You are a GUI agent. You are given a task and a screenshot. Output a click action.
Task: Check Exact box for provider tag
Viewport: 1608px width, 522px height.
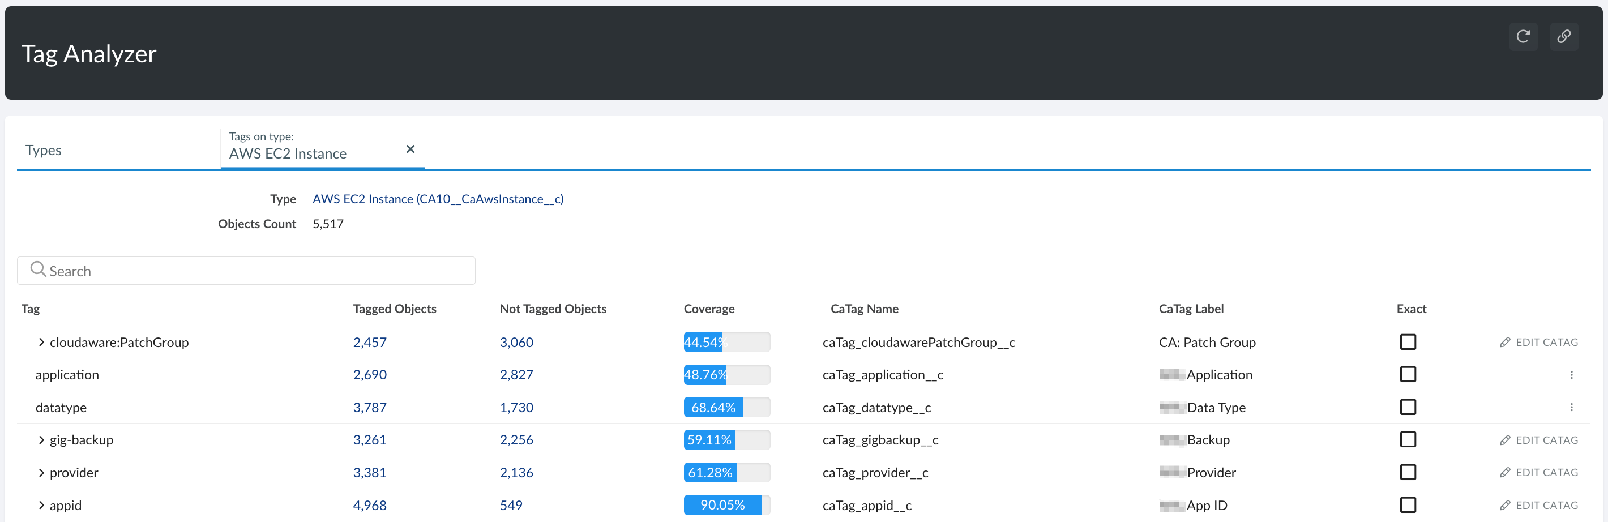pos(1408,472)
